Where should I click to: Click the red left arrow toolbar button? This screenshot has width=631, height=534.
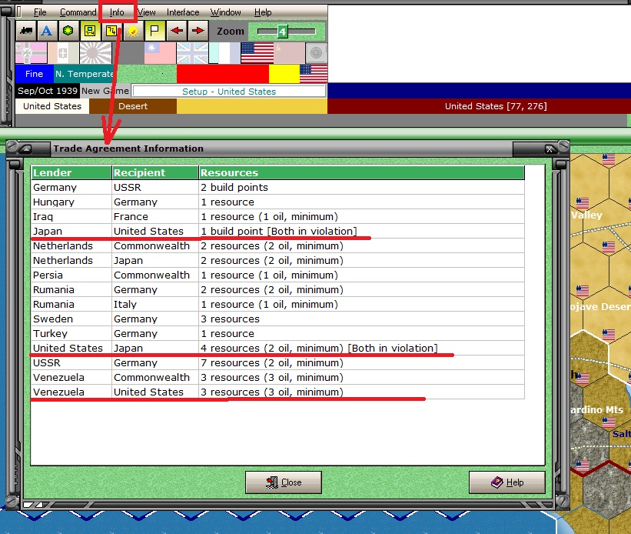click(x=176, y=31)
